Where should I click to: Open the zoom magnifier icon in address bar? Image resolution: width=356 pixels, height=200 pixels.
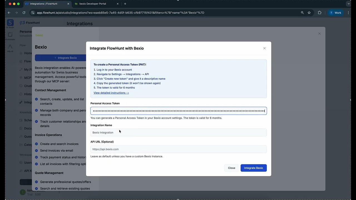[302, 13]
